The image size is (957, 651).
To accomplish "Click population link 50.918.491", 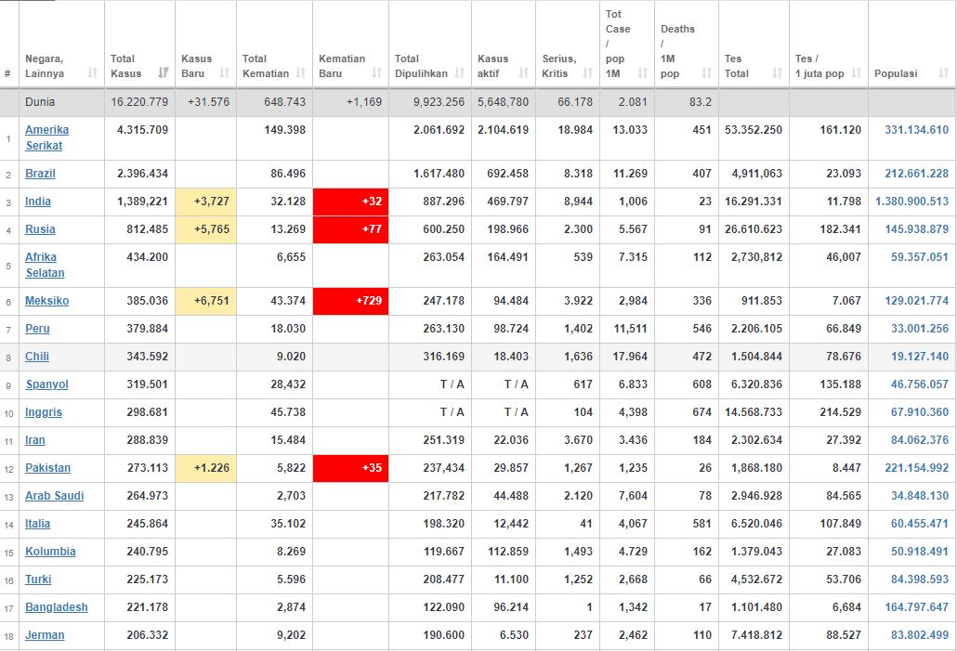I will click(920, 552).
